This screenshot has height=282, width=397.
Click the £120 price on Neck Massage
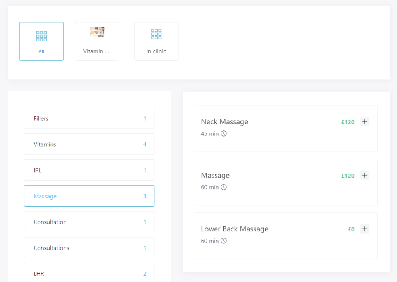(x=348, y=122)
